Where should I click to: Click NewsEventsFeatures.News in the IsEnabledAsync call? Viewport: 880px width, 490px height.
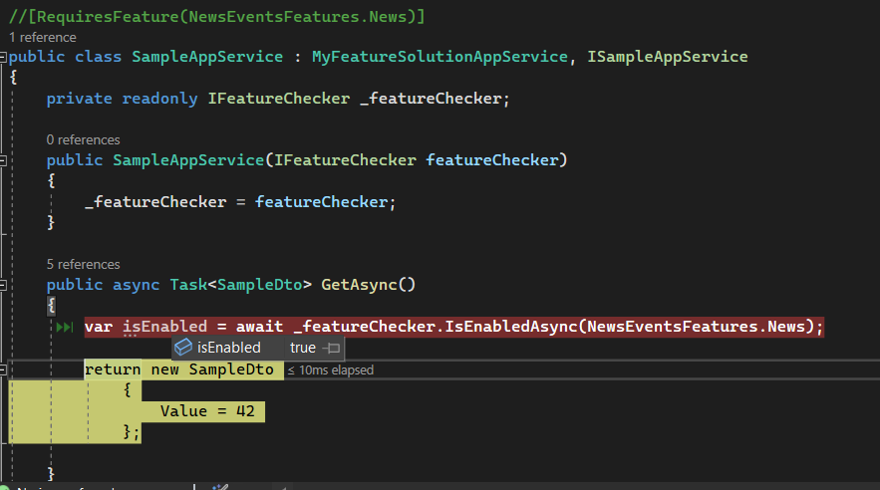point(696,327)
